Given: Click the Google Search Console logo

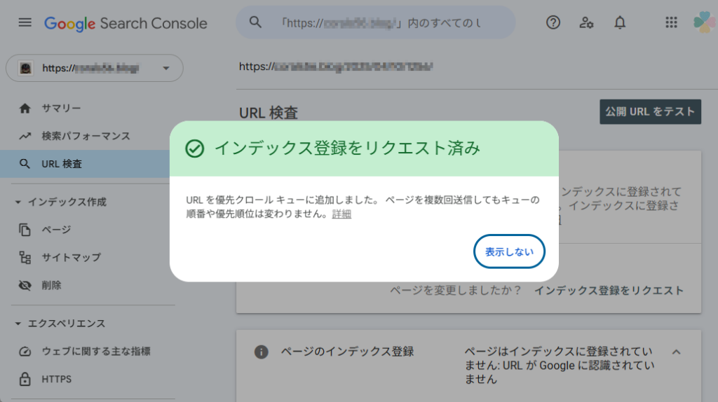Looking at the screenshot, I should point(126,23).
